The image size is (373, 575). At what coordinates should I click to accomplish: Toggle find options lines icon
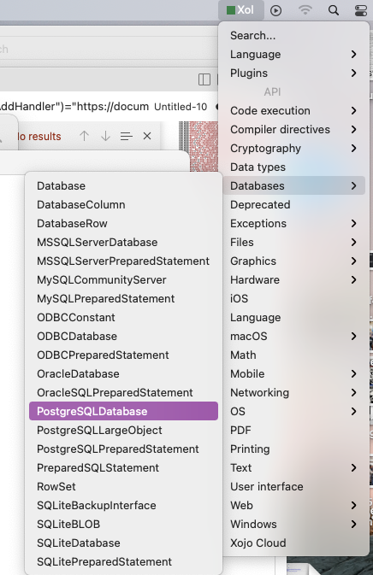tap(127, 136)
